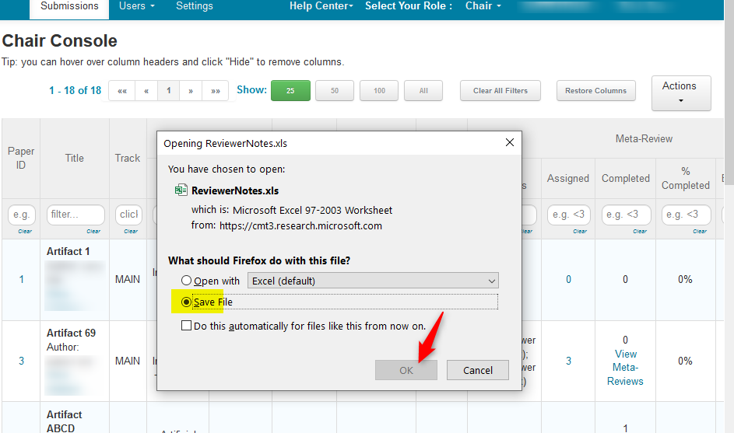734x433 pixels.
Task: Expand the Users menu
Action: point(137,6)
